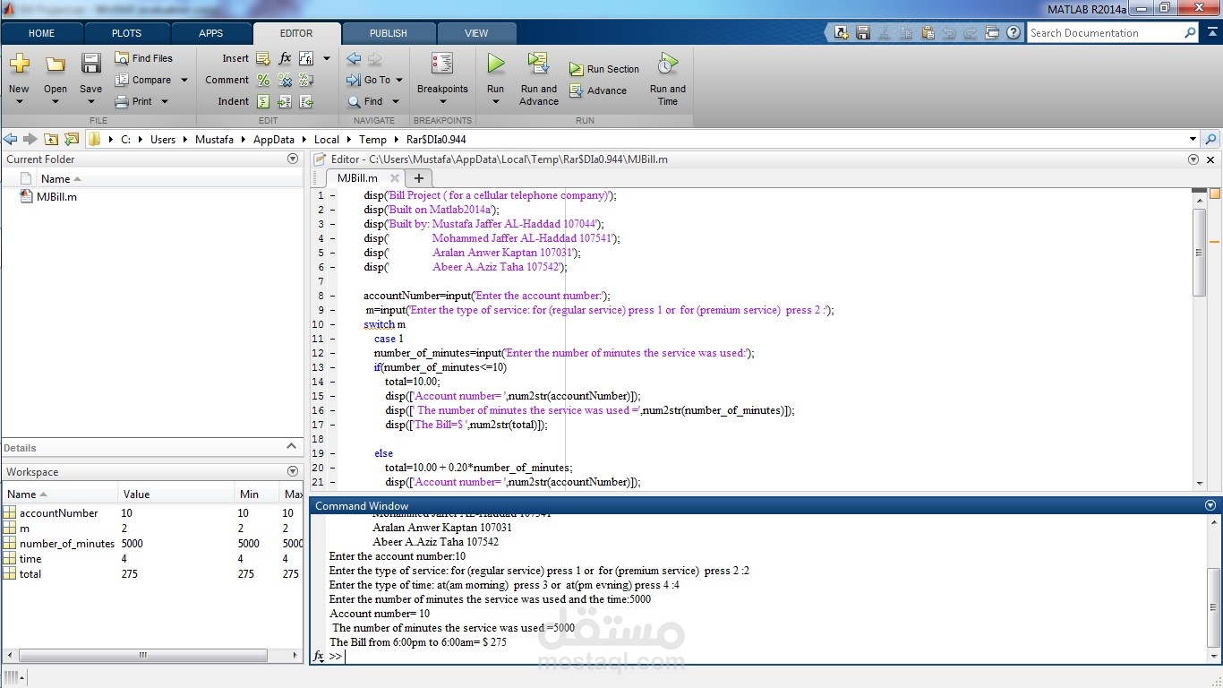Add a new editor tab with plus button
The width and height of the screenshot is (1223, 688).
pos(418,178)
